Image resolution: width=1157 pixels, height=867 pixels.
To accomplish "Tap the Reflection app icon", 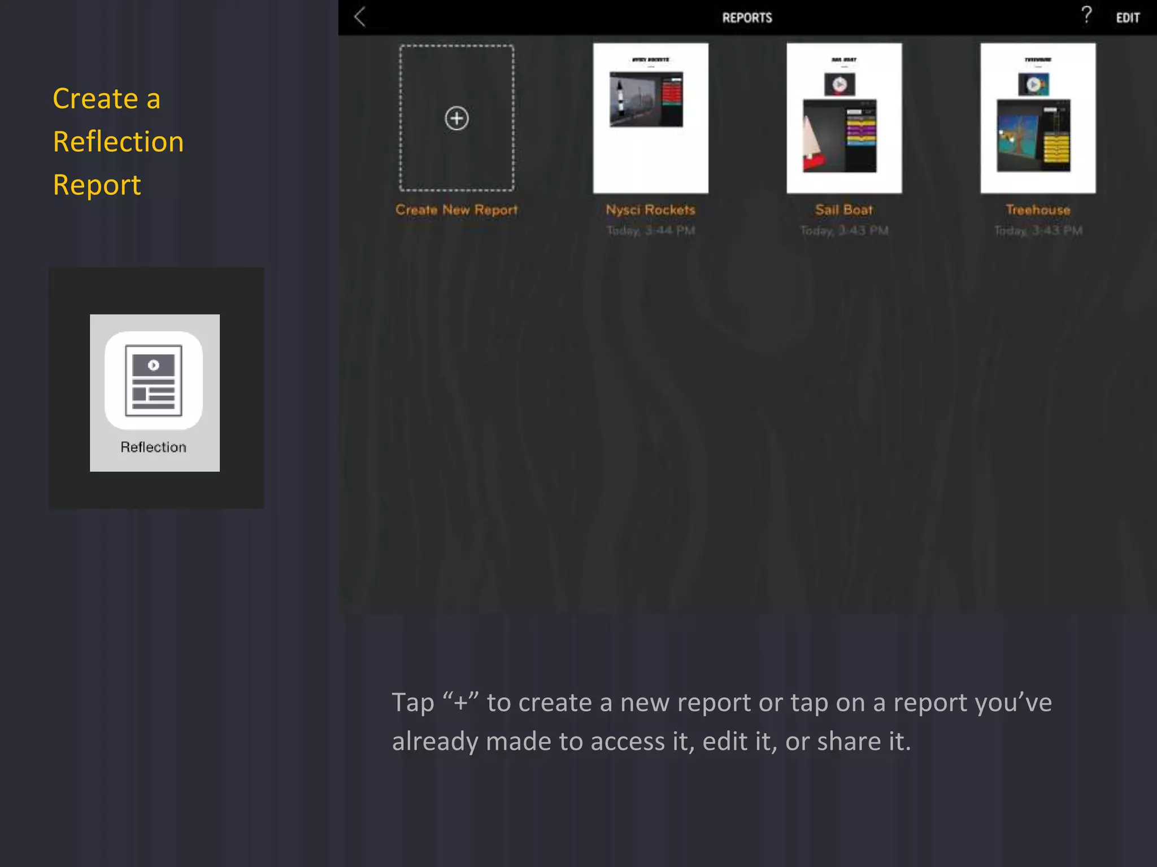I will coord(154,380).
